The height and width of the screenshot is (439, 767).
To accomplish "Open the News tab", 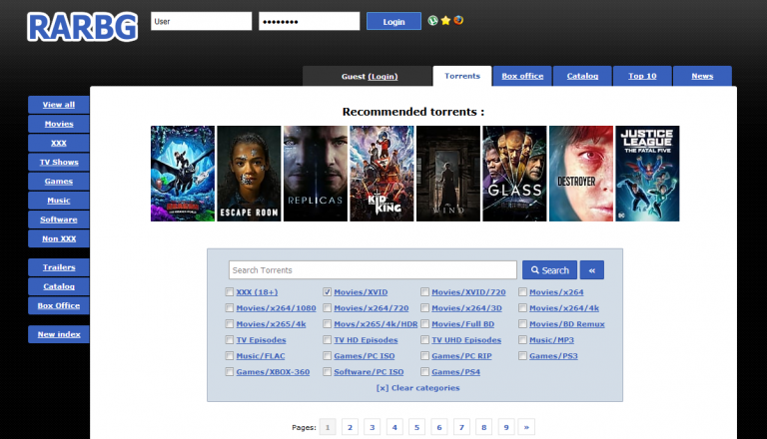I will pos(702,76).
